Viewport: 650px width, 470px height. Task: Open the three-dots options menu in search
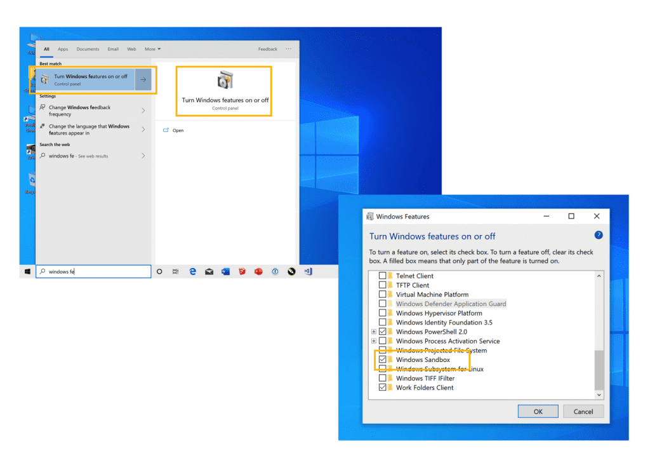tap(289, 48)
